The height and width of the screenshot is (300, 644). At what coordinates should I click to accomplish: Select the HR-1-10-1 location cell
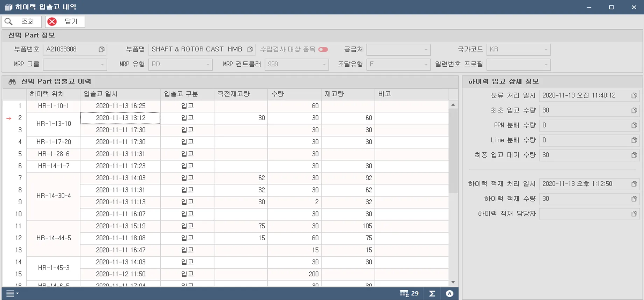pyautogui.click(x=53, y=106)
